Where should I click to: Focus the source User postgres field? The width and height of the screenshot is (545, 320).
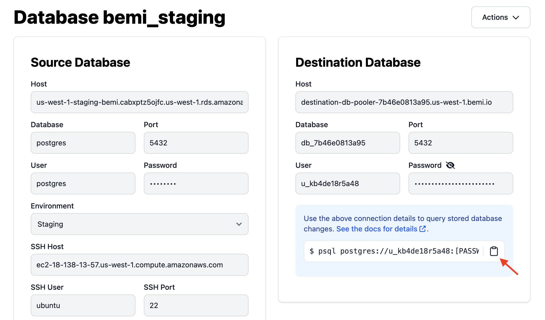[x=83, y=183]
